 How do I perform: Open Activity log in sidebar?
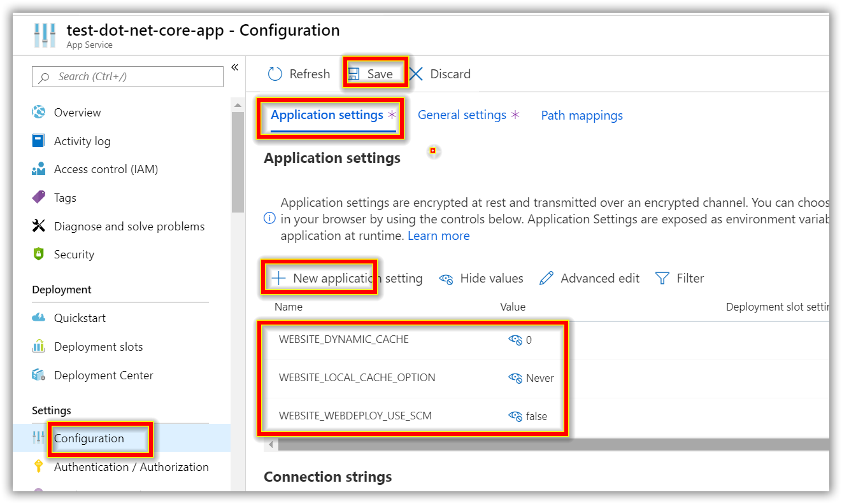82,141
